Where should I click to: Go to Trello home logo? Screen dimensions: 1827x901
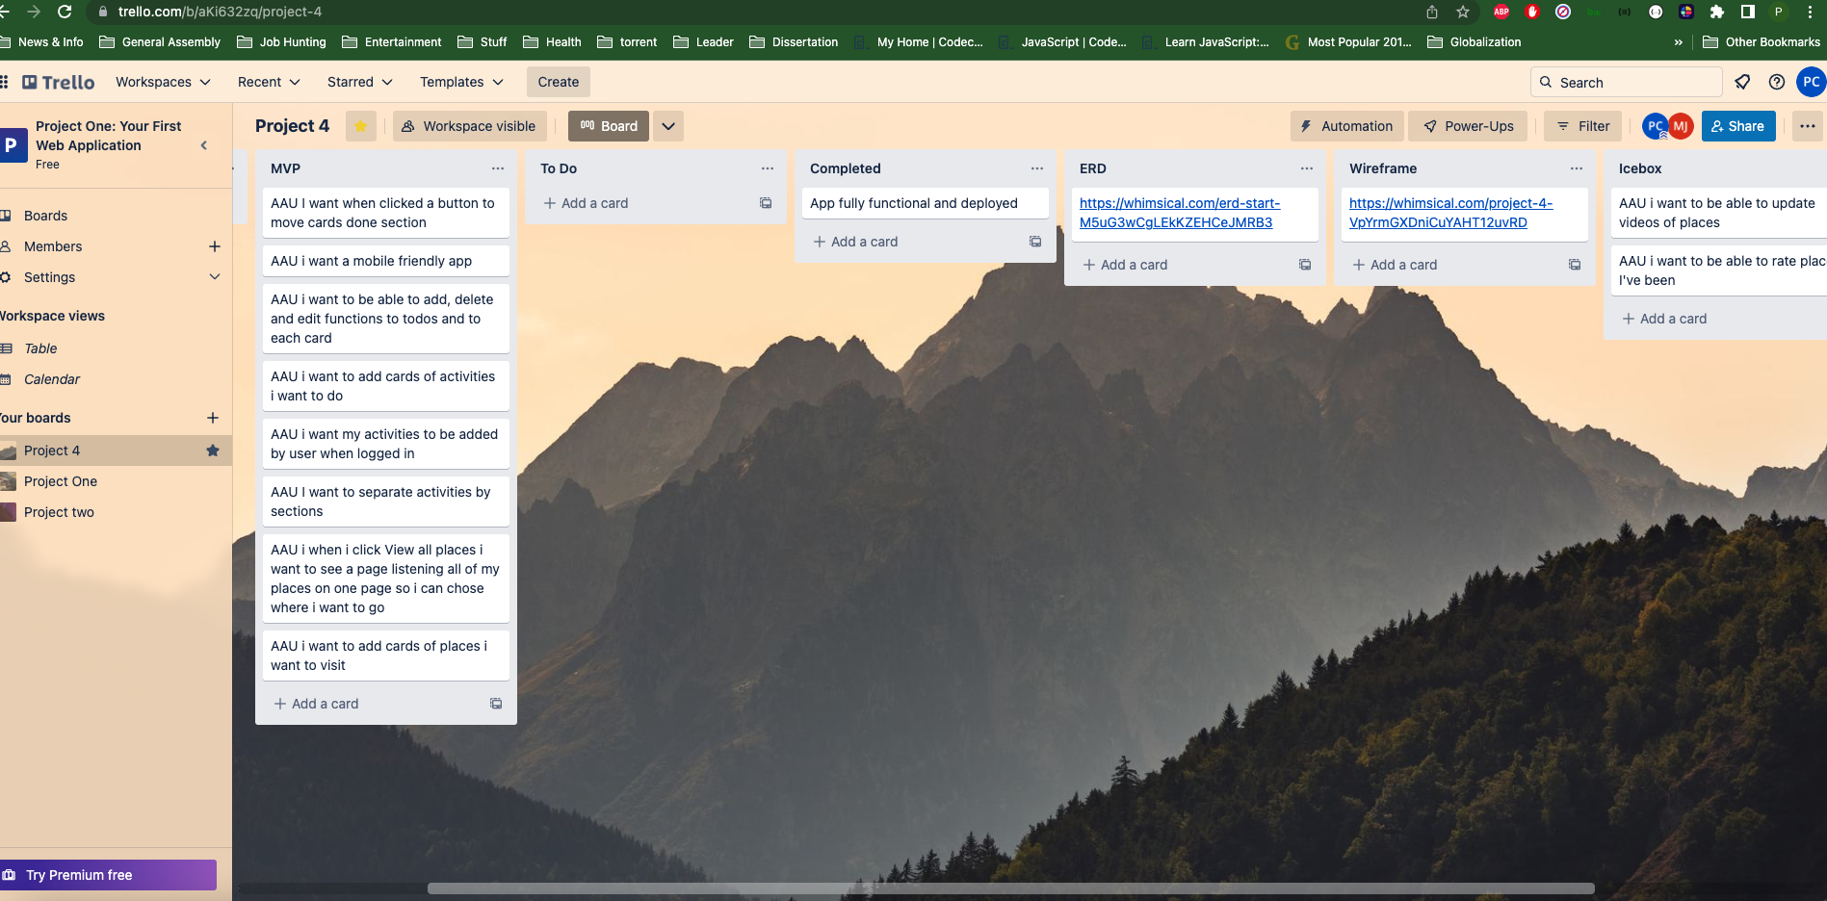coord(59,82)
